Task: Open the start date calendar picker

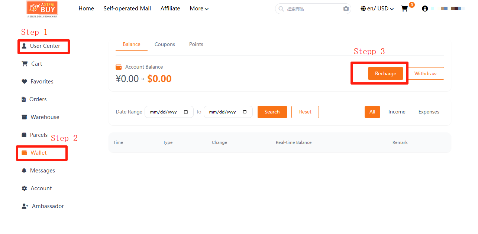Action: pos(186,112)
